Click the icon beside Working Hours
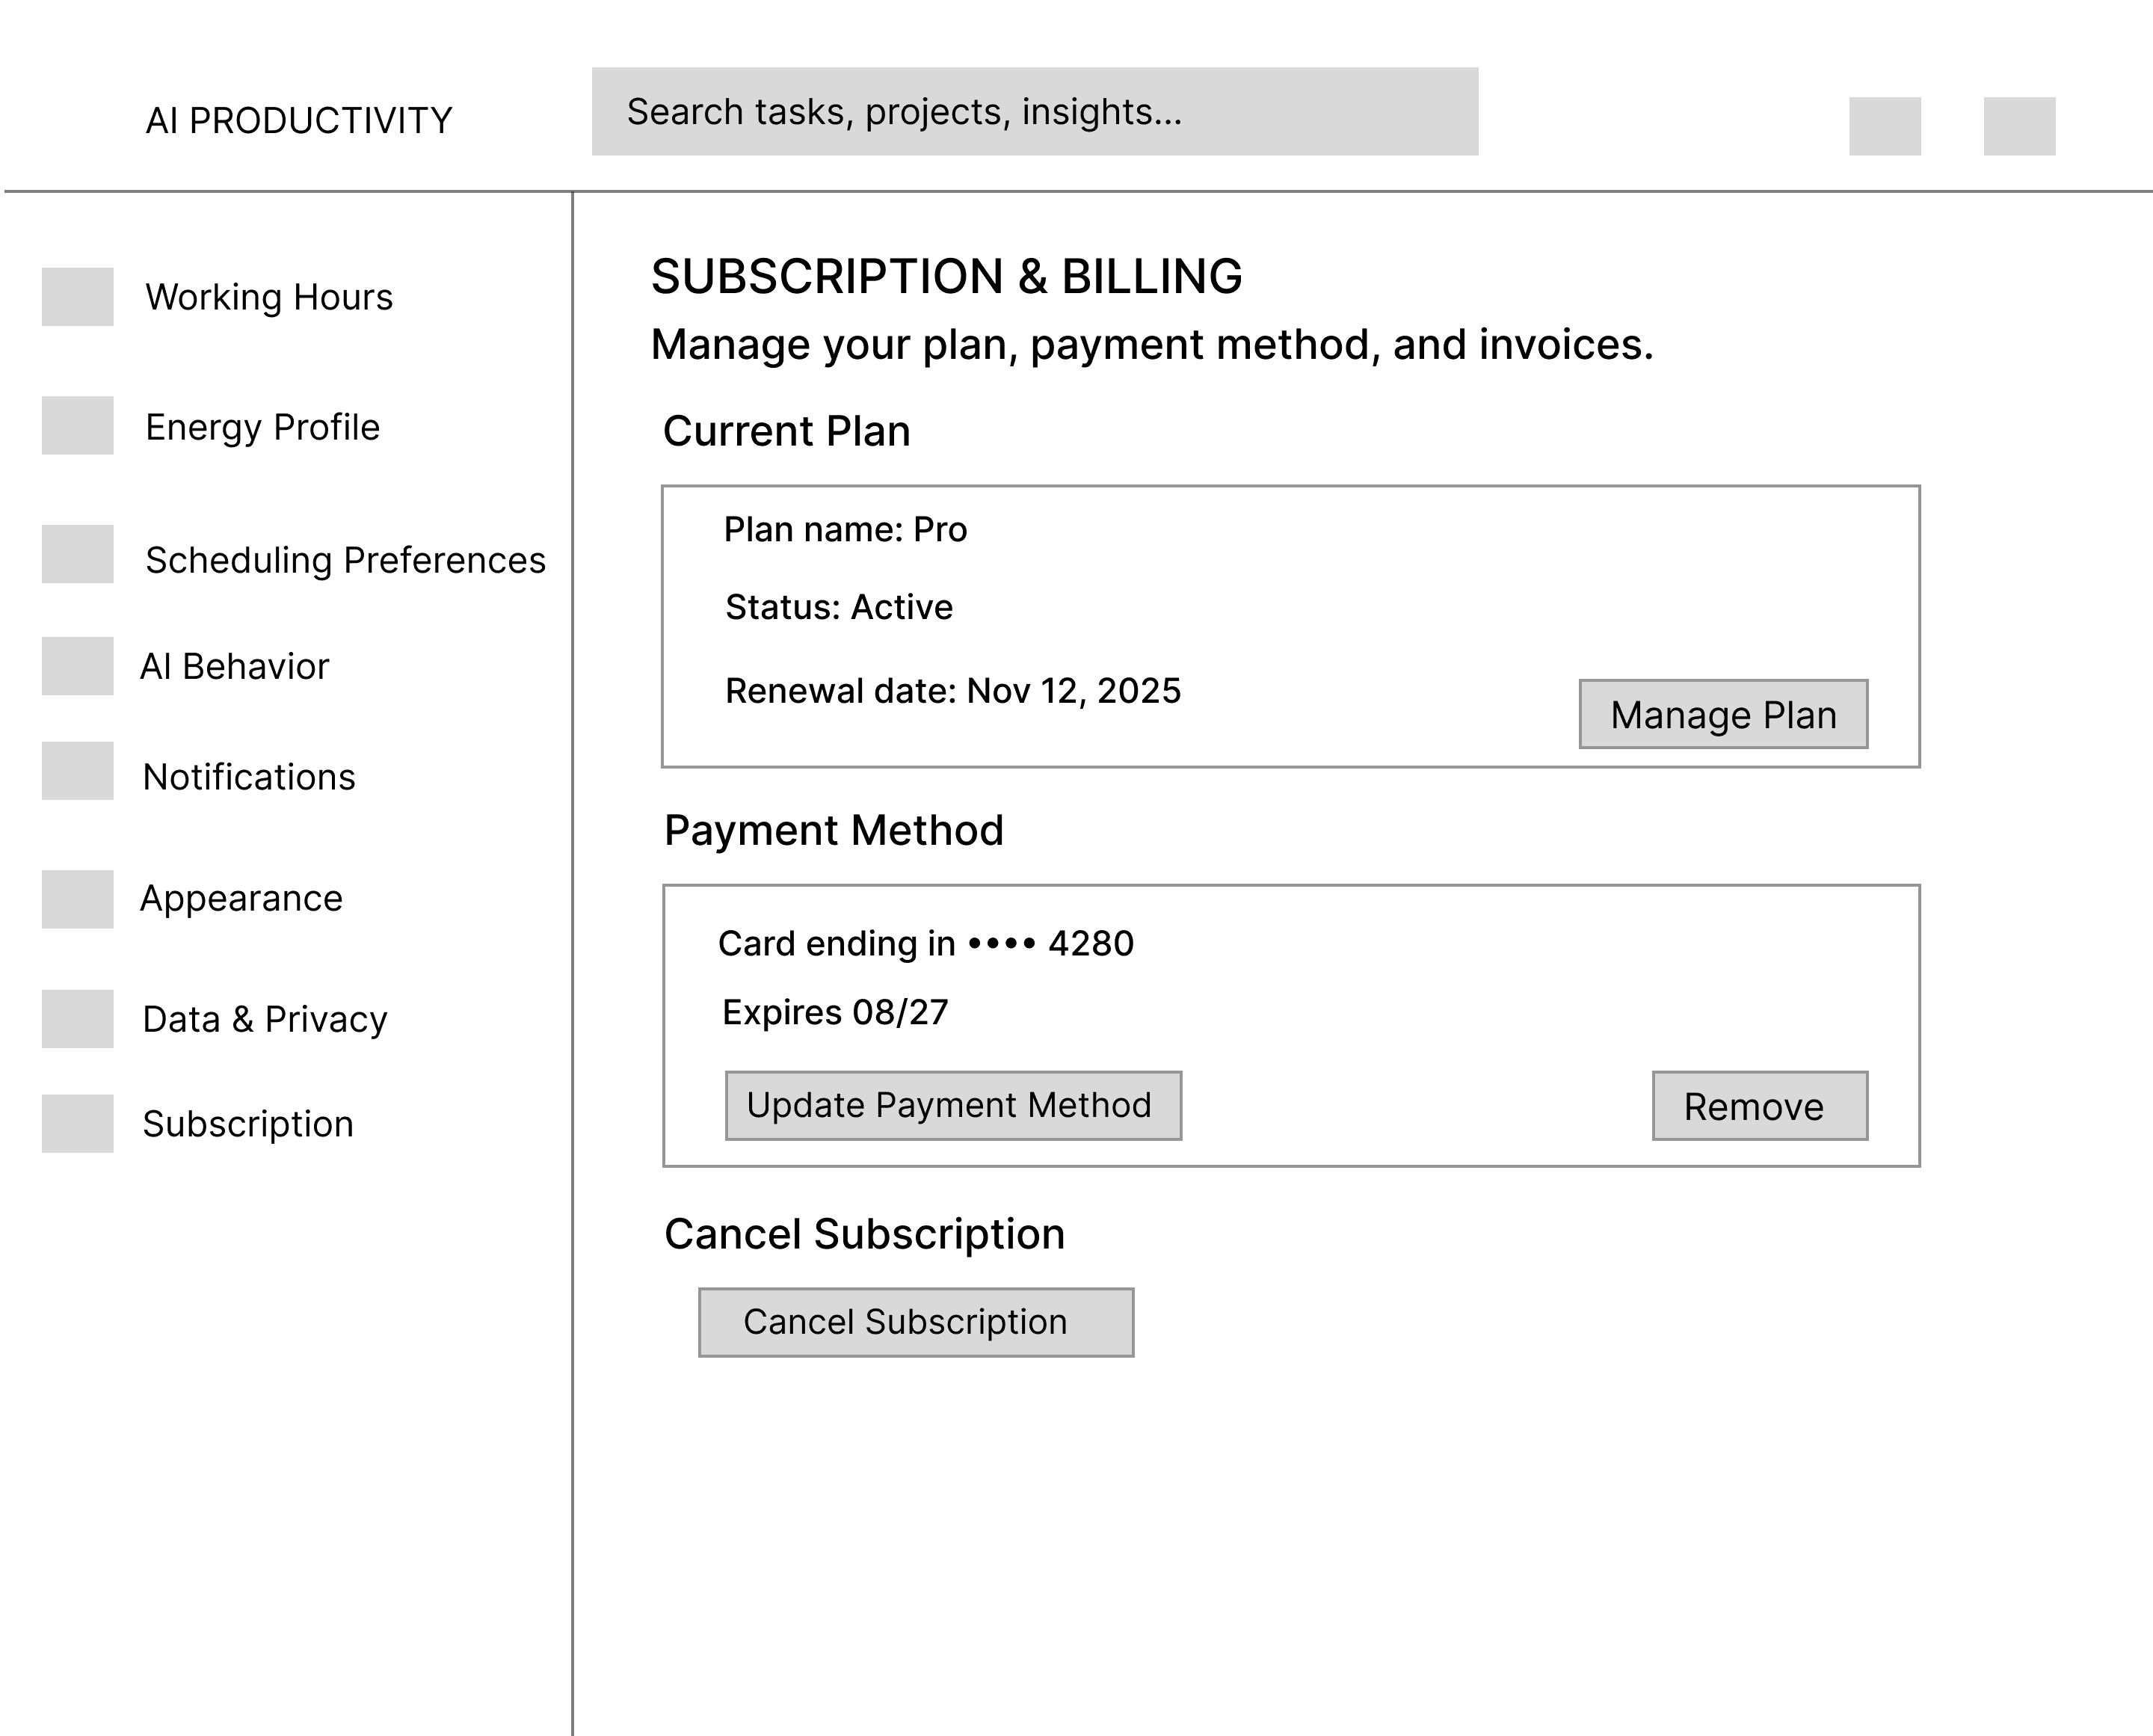 pos(77,296)
